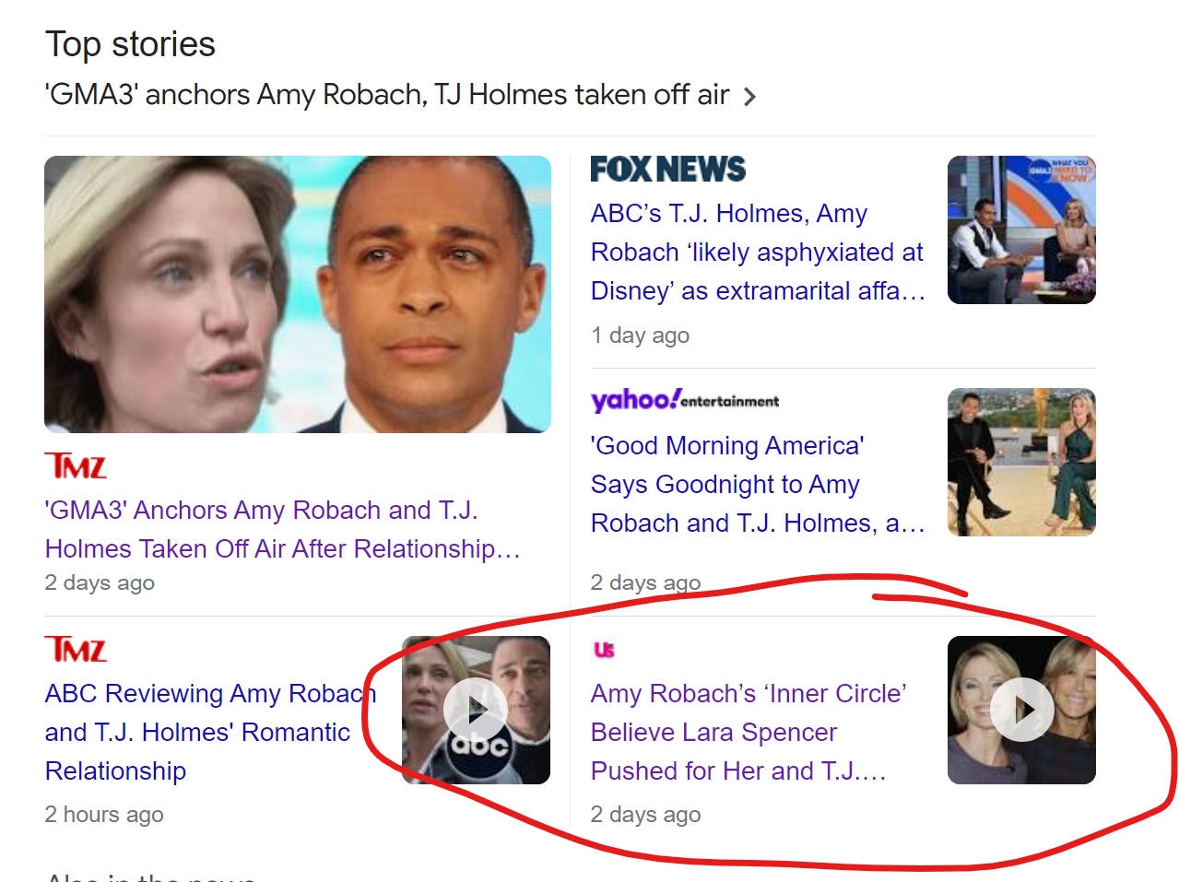Viewport: 1179px width, 882px height.
Task: Expand top stories with chevron arrow
Action: coord(749,97)
